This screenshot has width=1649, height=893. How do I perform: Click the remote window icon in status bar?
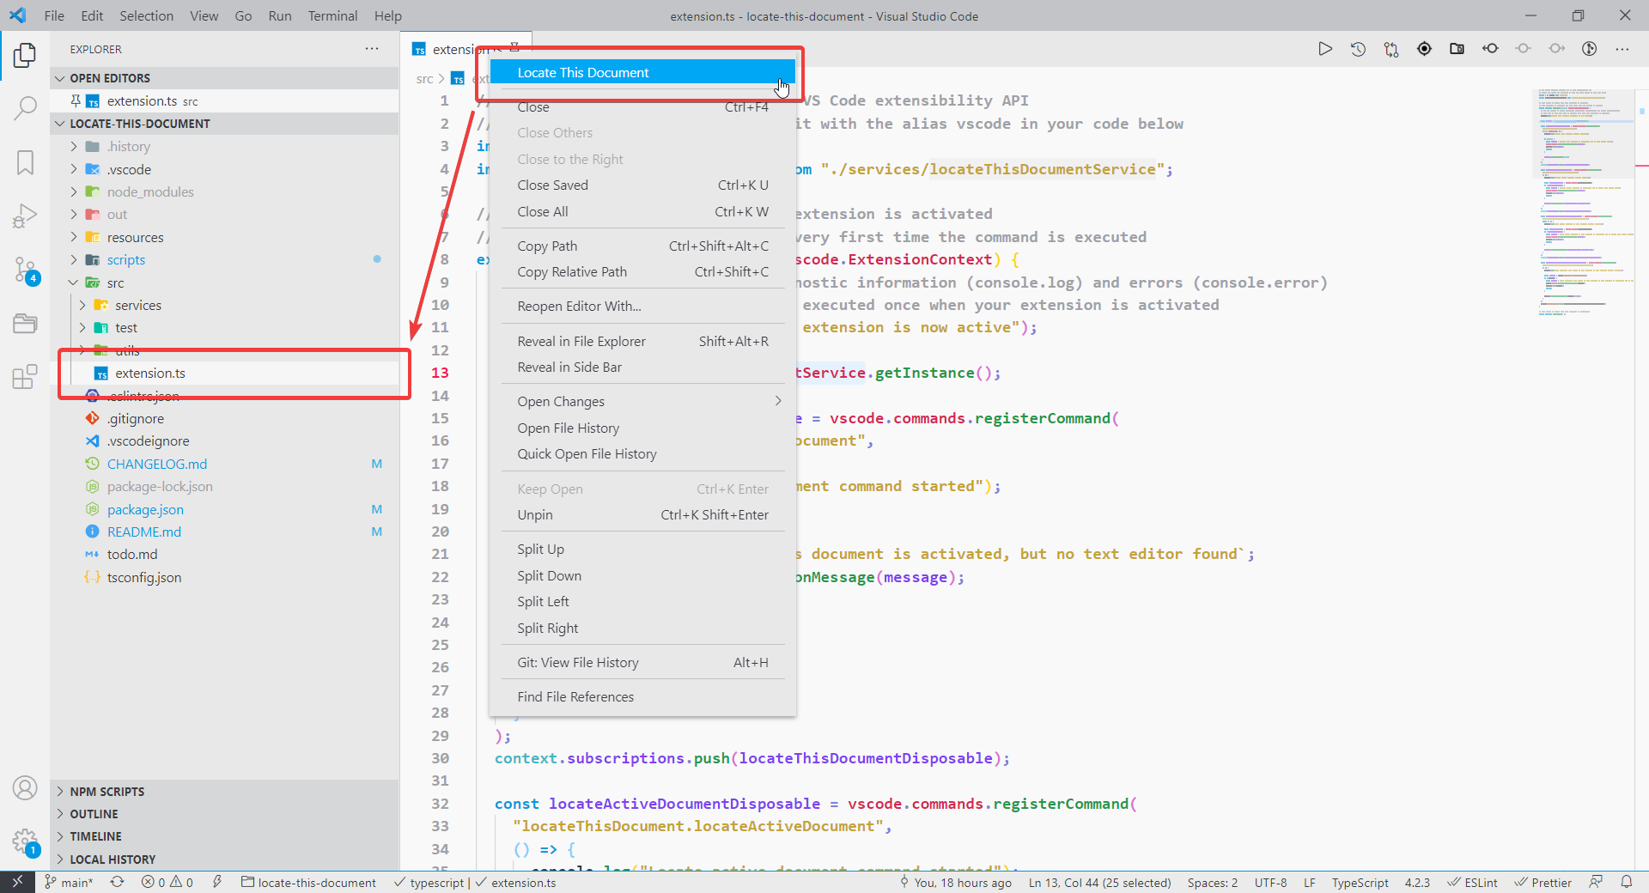tap(17, 882)
